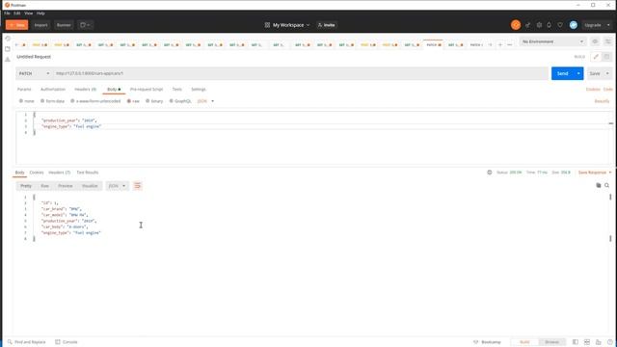Viewport: 617px width, 347px height.
Task: Click the blue Send button
Action: tap(562, 73)
